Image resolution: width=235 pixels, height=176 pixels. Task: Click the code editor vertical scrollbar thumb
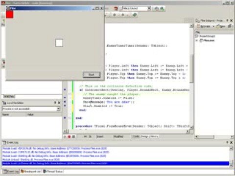pyautogui.click(x=192, y=68)
